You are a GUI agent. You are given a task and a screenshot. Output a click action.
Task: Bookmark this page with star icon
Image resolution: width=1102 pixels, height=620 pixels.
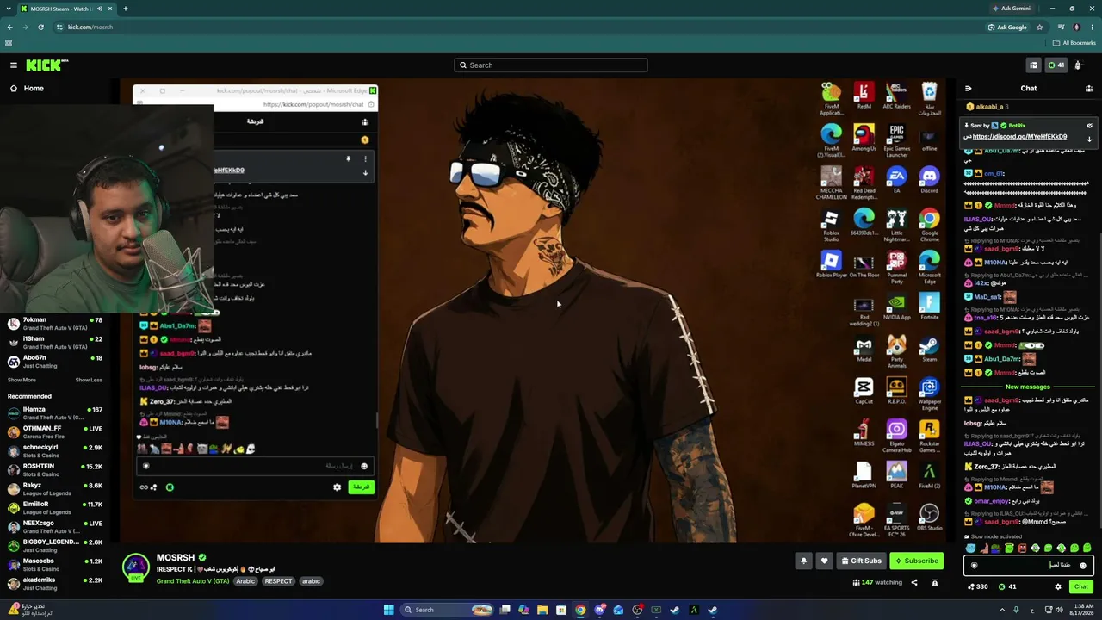pyautogui.click(x=1040, y=27)
